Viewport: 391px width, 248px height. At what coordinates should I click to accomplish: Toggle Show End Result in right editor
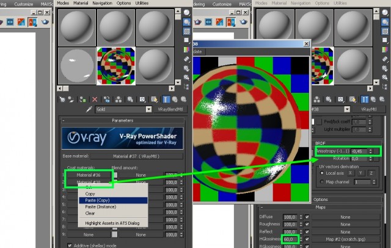click(x=364, y=100)
